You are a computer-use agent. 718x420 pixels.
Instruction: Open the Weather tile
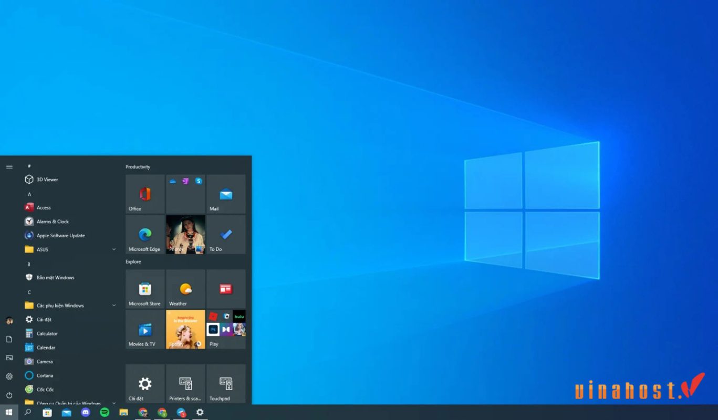(x=185, y=289)
